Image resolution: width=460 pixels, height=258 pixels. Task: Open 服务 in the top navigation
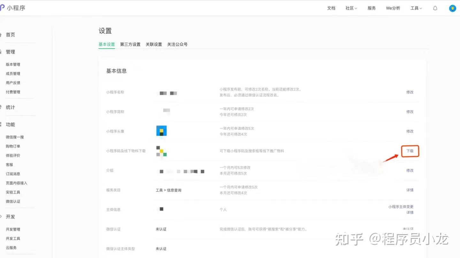pyautogui.click(x=372, y=8)
